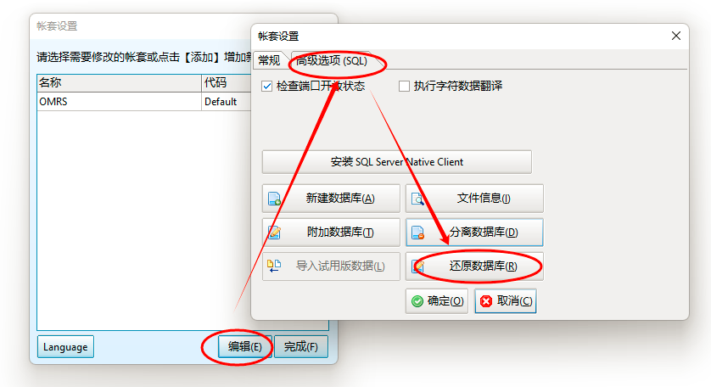Click the 完成(F) button
The width and height of the screenshot is (711, 387).
click(x=300, y=346)
